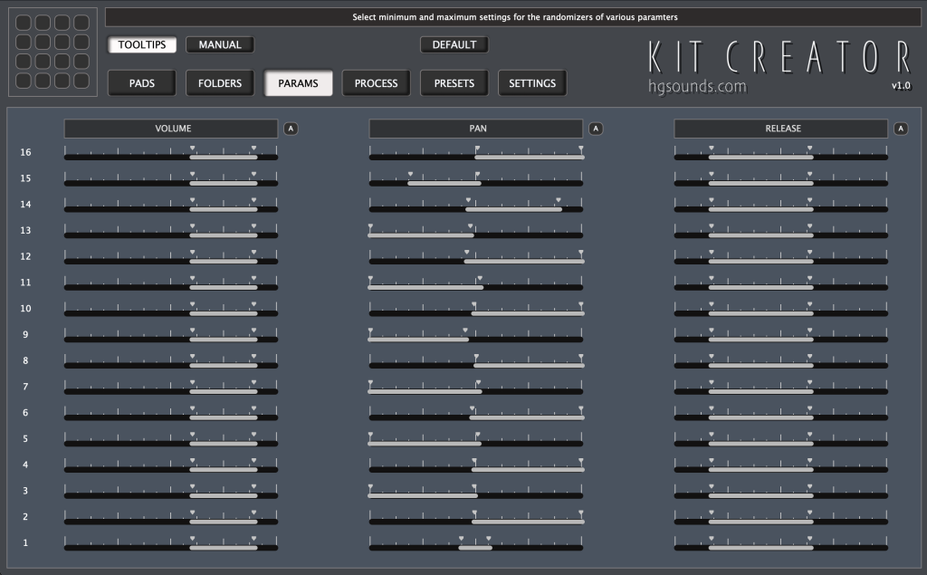
Task: Select the top-right pad in the pad grid
Action: click(x=81, y=23)
